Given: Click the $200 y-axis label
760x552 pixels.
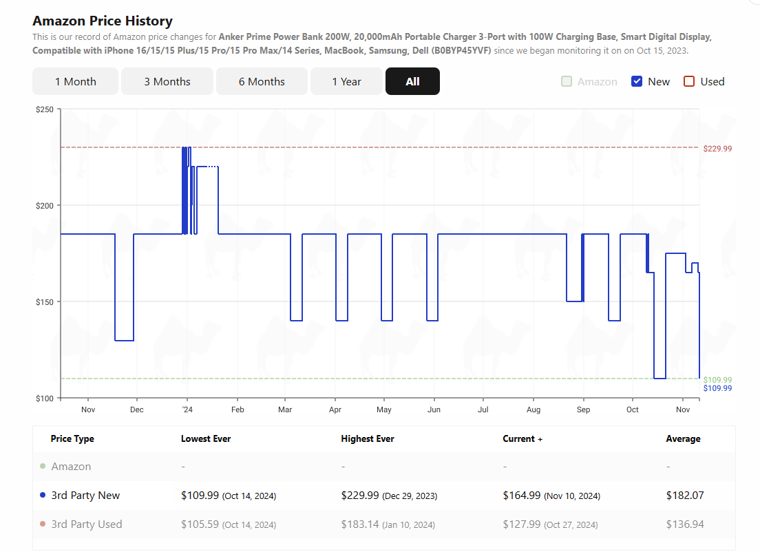Looking at the screenshot, I should pos(45,206).
